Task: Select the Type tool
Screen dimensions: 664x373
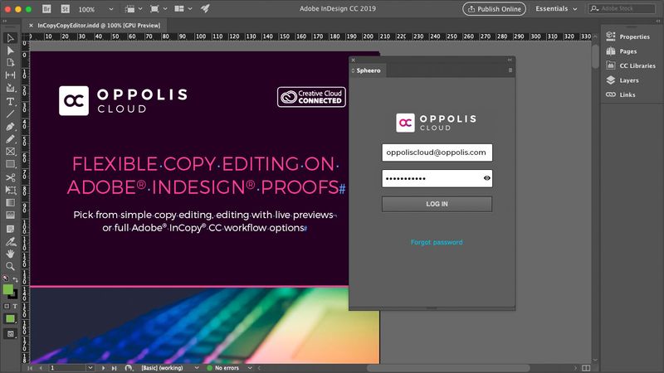Action: click(10, 101)
